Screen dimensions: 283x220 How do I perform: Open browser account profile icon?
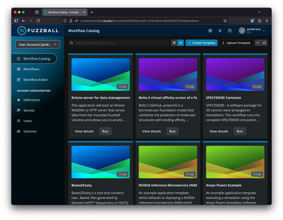[252, 21]
